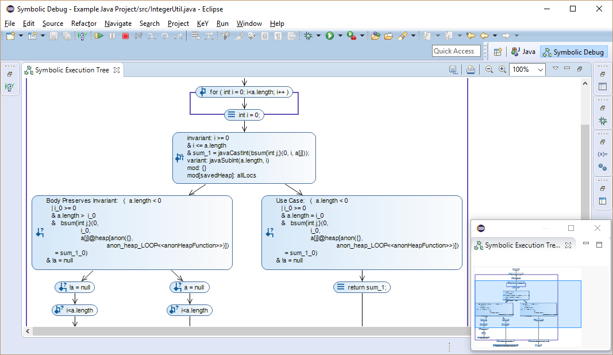Viewport: 613px width, 355px height.
Task: Click the Open Task briefcase icon
Action: 388,36
